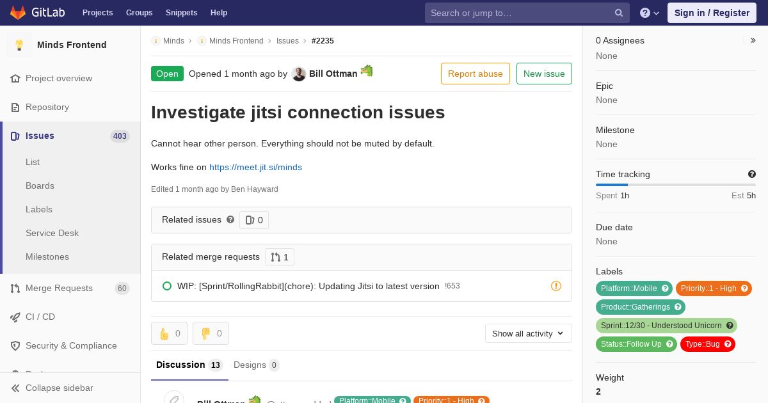Screen dimensions: 768x403
Task: Click thumbs up reaction button
Action: click(x=169, y=333)
